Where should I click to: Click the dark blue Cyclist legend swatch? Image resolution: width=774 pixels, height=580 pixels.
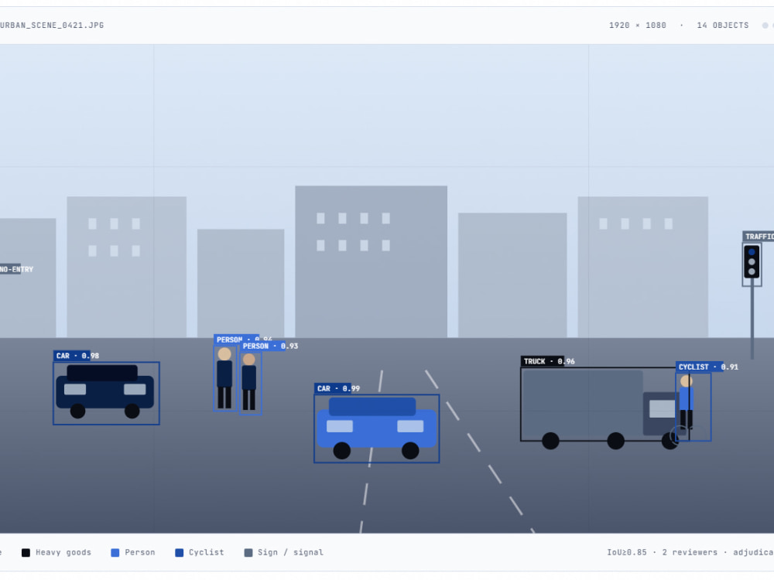point(180,552)
